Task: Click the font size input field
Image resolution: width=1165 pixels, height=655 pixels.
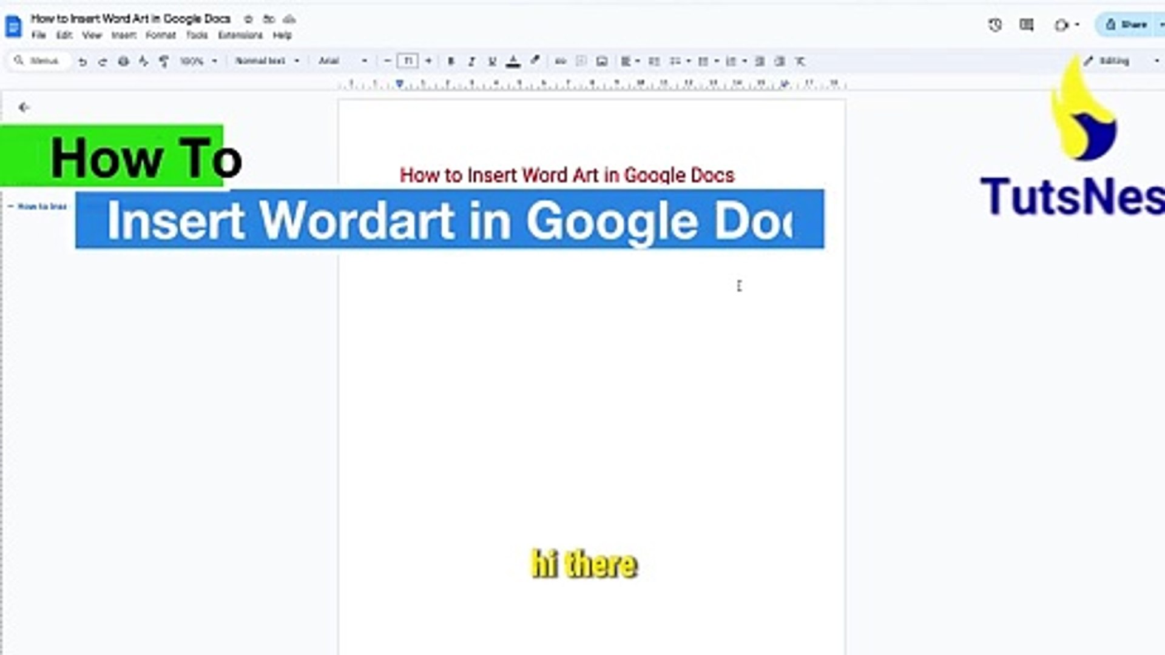Action: click(408, 61)
